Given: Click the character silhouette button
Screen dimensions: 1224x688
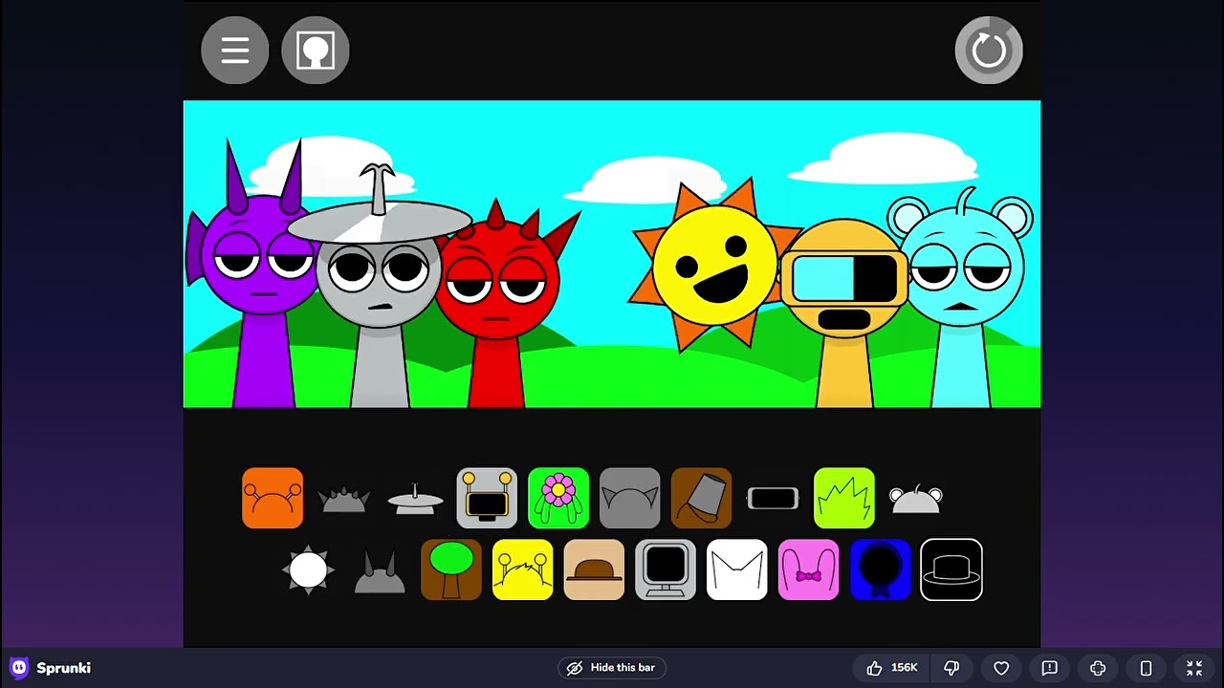Looking at the screenshot, I should 316,50.
